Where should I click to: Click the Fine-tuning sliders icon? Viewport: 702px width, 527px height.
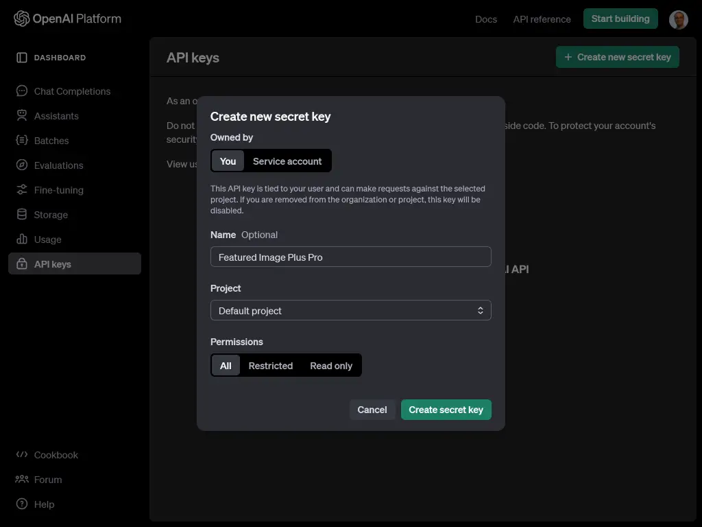coord(21,189)
